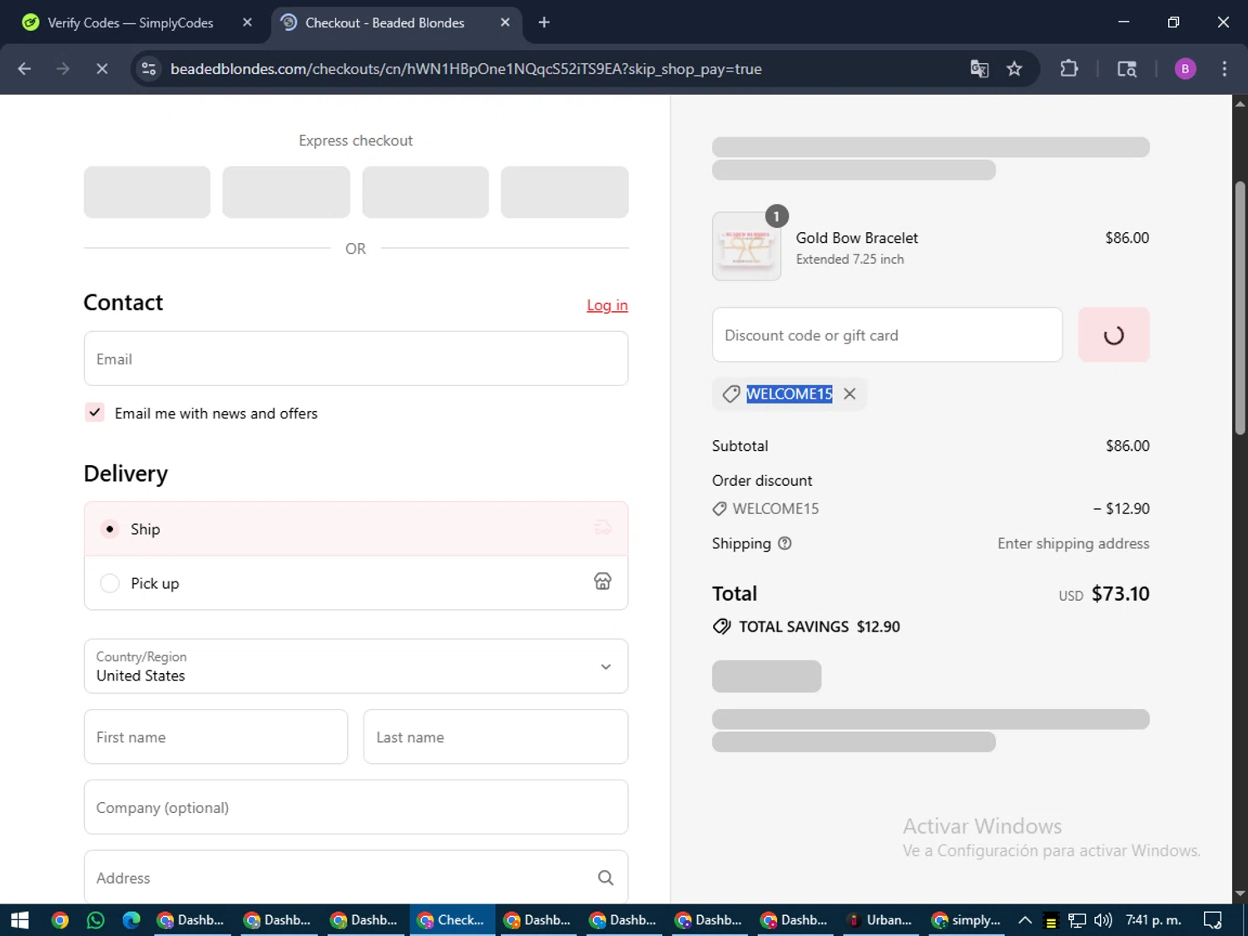Click the Gold Bow Bracelet product name
Screen dimensions: 1248x936
pyautogui.click(x=857, y=238)
